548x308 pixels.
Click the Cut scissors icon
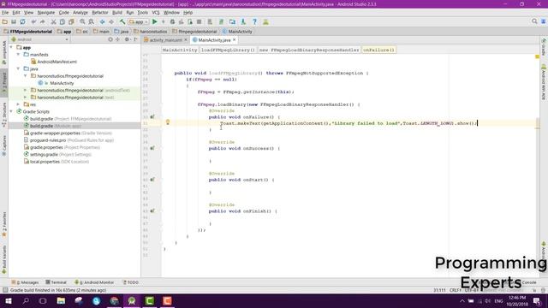click(x=53, y=21)
